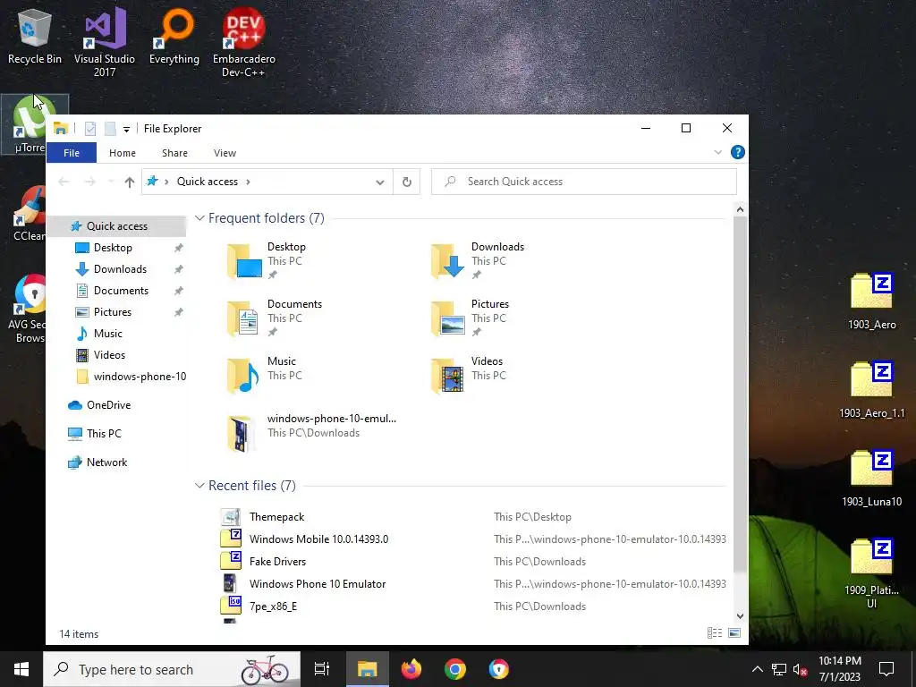Select the 7pe_x86_E recent file
This screenshot has width=916, height=687.
(x=473, y=606)
